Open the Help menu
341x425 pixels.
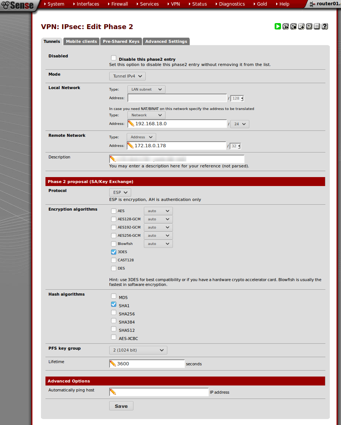(282, 4)
